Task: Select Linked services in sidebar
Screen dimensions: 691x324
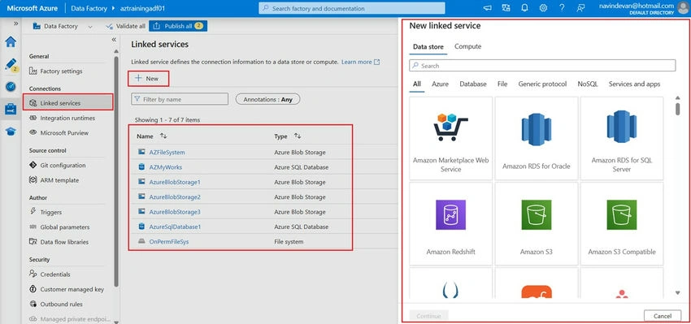Action: tap(68, 103)
